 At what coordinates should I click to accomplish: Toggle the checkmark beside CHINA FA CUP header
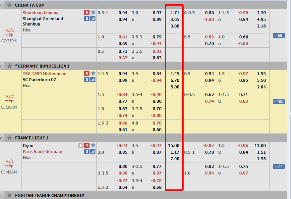[x=1, y=5]
